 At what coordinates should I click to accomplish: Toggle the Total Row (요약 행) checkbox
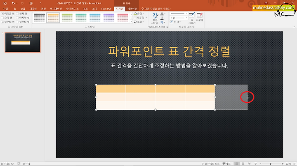click(x=2, y=18)
